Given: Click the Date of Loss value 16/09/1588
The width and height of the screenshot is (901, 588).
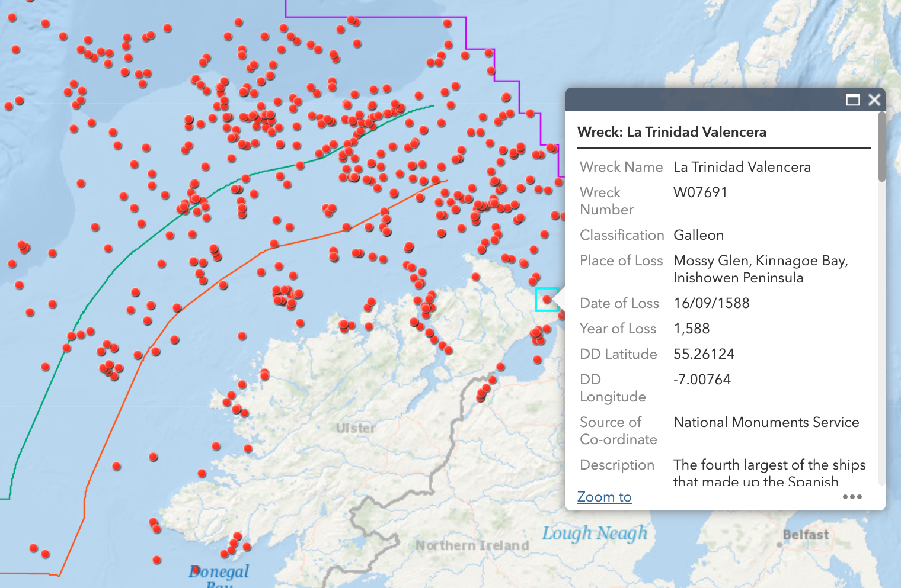Looking at the screenshot, I should [x=711, y=303].
